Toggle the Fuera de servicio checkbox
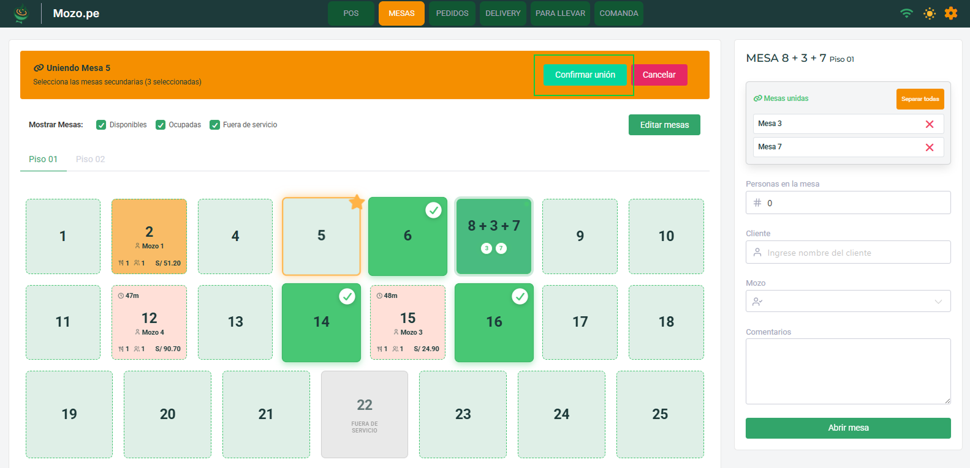Viewport: 970px width, 468px height. (214, 125)
